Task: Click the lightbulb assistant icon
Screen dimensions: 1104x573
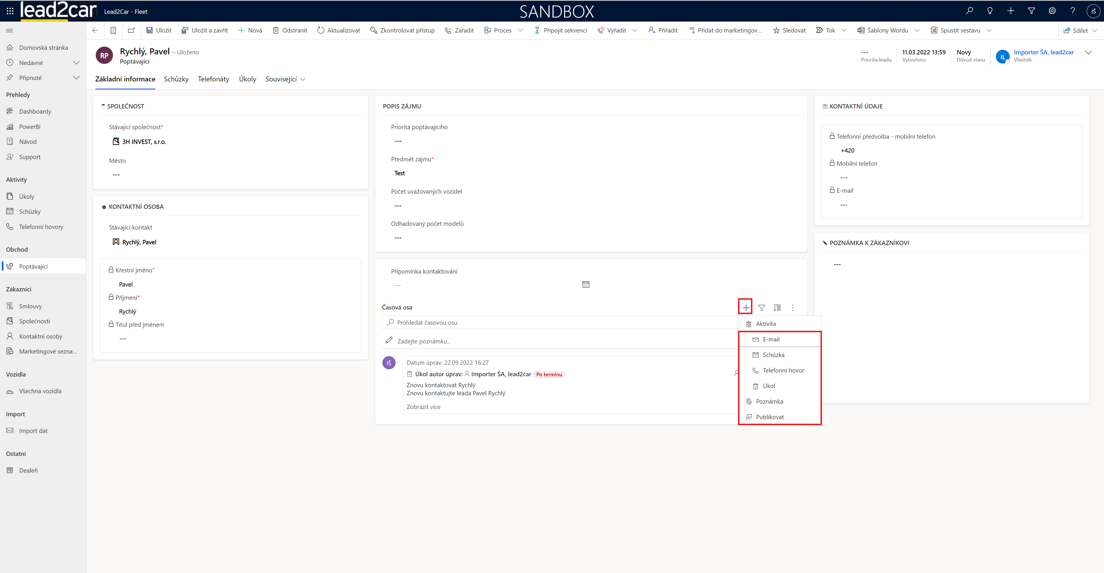Action: 990,11
